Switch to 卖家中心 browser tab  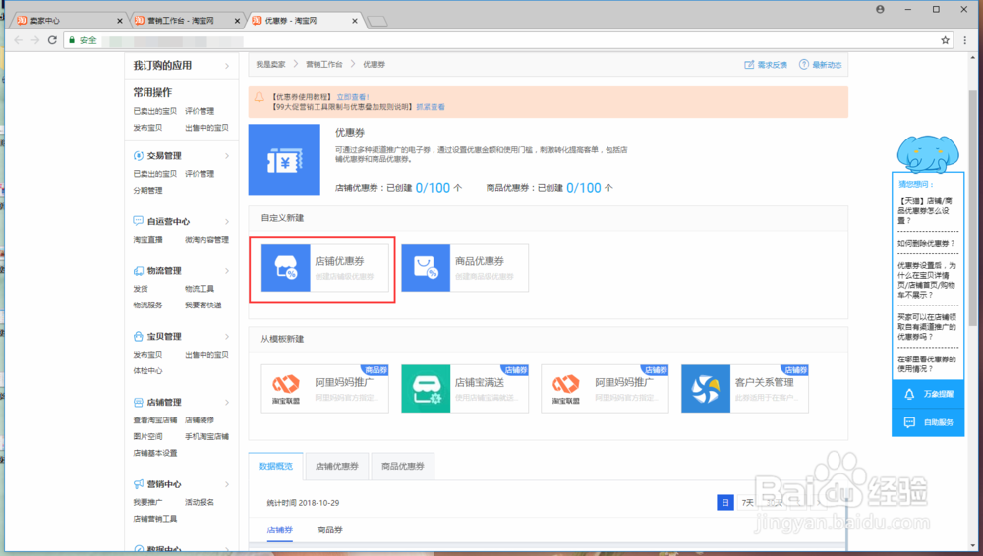click(69, 20)
